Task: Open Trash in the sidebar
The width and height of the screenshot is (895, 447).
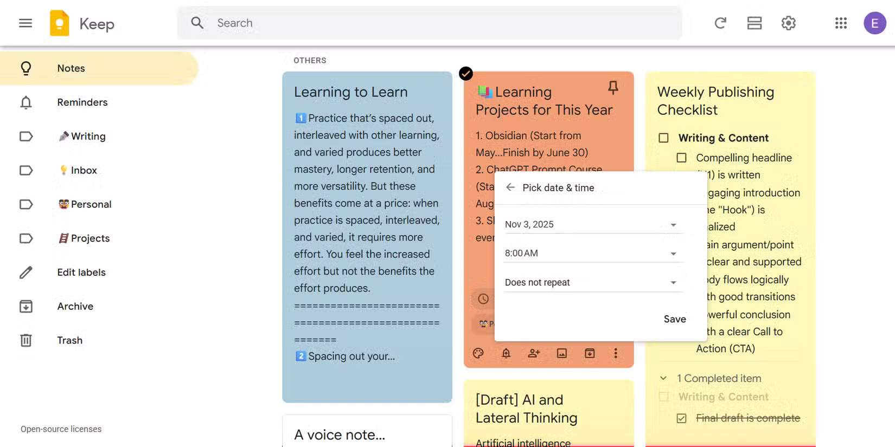Action: click(x=99, y=340)
